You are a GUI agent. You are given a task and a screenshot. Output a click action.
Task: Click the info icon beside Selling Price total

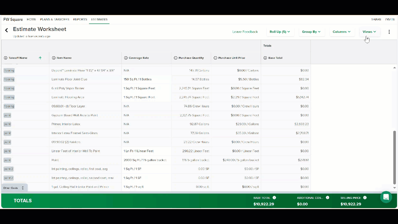coord(365,198)
